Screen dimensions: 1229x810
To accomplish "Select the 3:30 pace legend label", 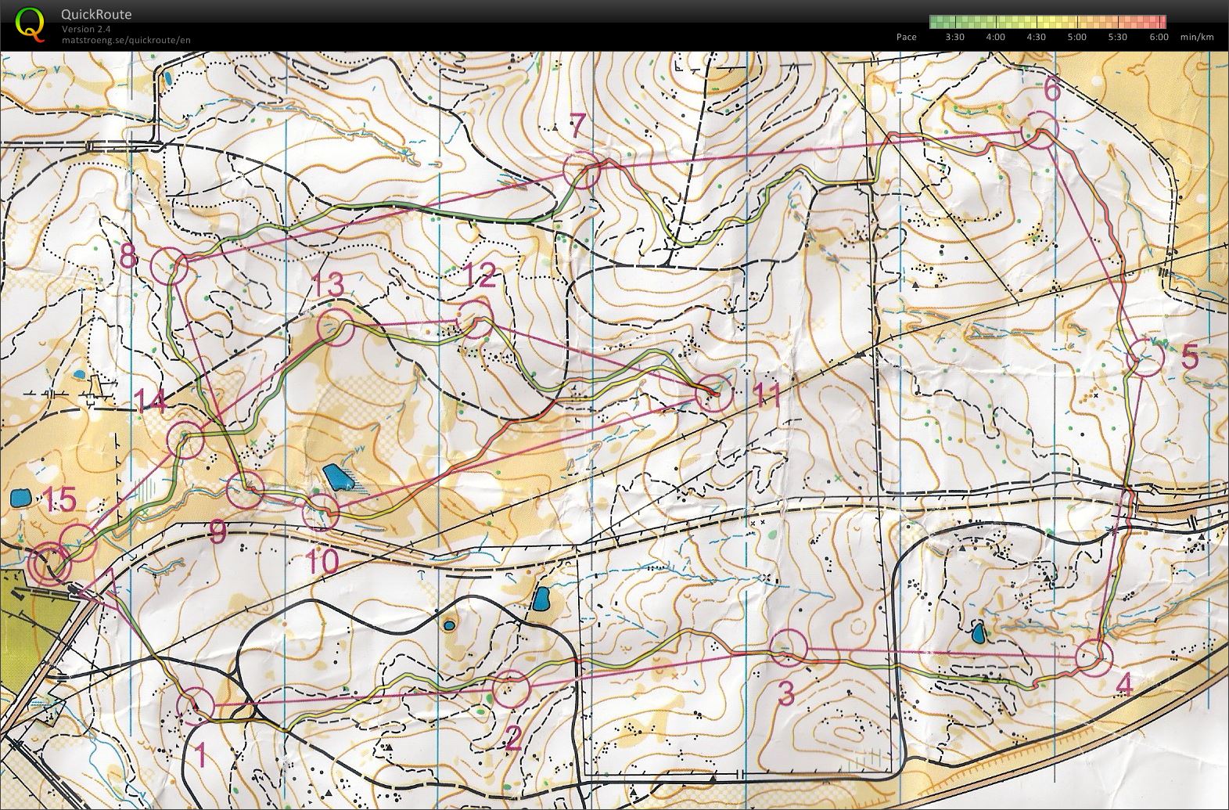I will coord(954,37).
